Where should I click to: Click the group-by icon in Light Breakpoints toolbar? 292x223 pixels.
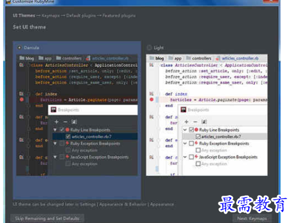click(204, 122)
